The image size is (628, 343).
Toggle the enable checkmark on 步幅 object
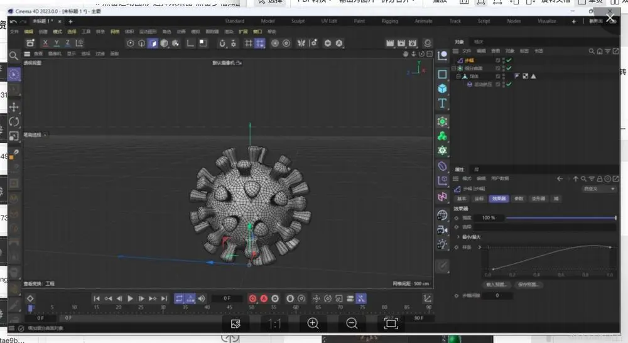(509, 60)
